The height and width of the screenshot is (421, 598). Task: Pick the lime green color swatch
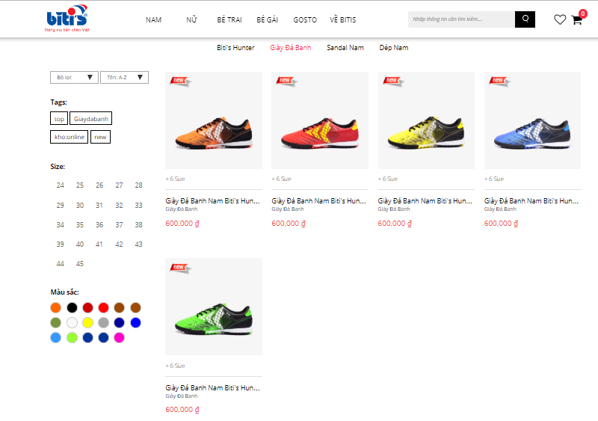point(72,338)
